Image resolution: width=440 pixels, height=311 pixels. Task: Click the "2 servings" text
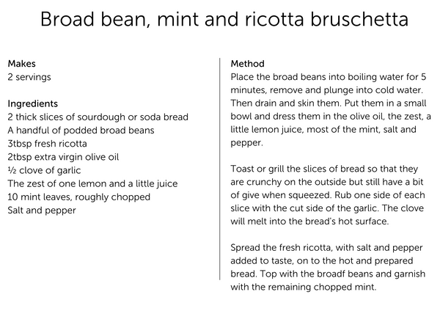pyautogui.click(x=29, y=77)
